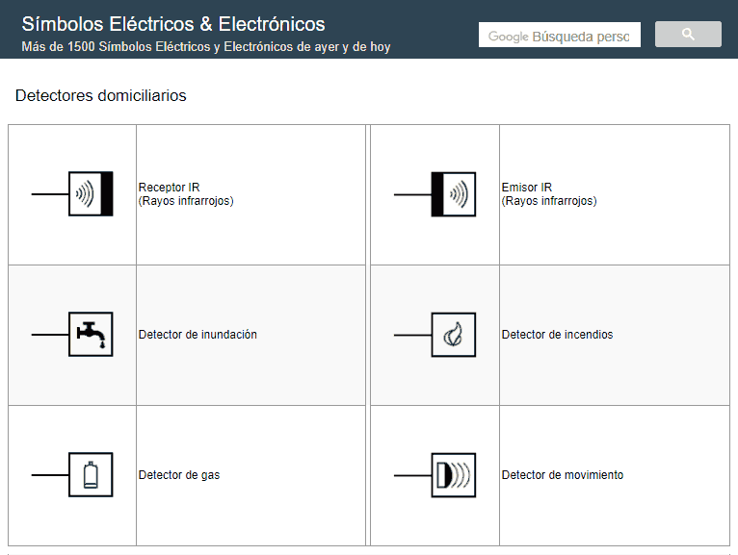This screenshot has height=555, width=738.
Task: Click the "Receptor IR" label text
Action: 170,188
